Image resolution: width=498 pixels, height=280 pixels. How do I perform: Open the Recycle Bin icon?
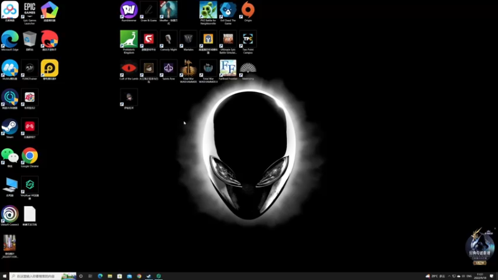pyautogui.click(x=29, y=41)
